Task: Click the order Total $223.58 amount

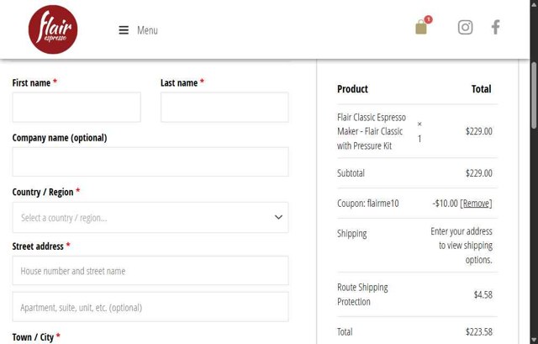Action: click(478, 331)
